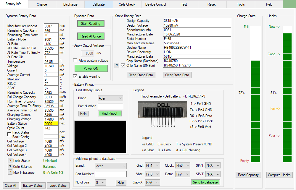Switch to the Discharge tab

[x=70, y=4]
